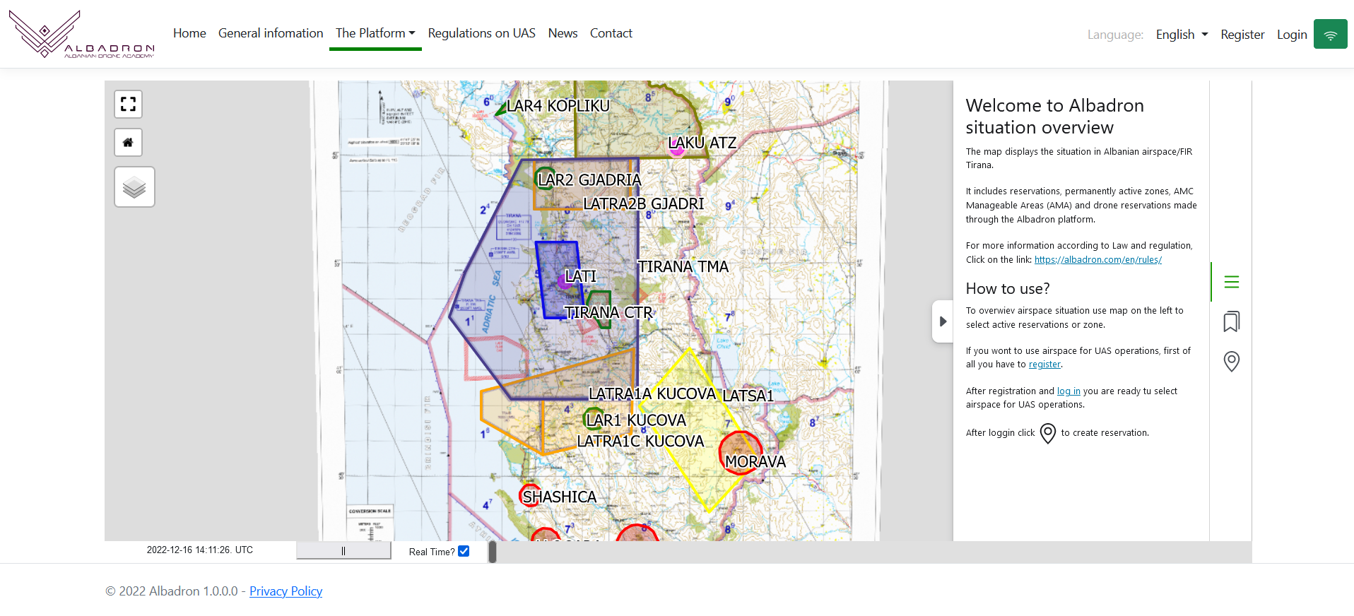Viewport: 1354px width, 616px height.
Task: Click the home extent map button
Action: (x=128, y=143)
